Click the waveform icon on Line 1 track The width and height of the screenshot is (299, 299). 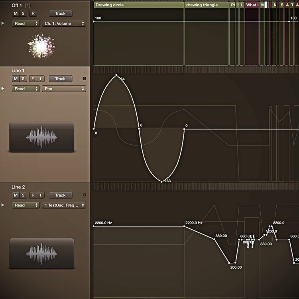41,137
